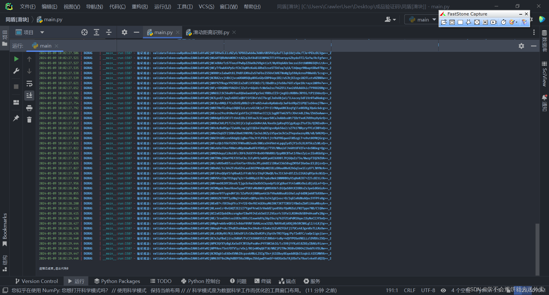Open notifications side panel bell
This screenshot has height=295, width=549.
pos(544,103)
